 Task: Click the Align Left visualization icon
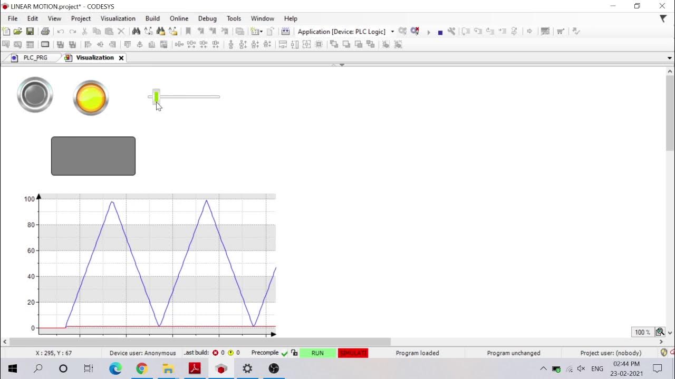click(88, 45)
